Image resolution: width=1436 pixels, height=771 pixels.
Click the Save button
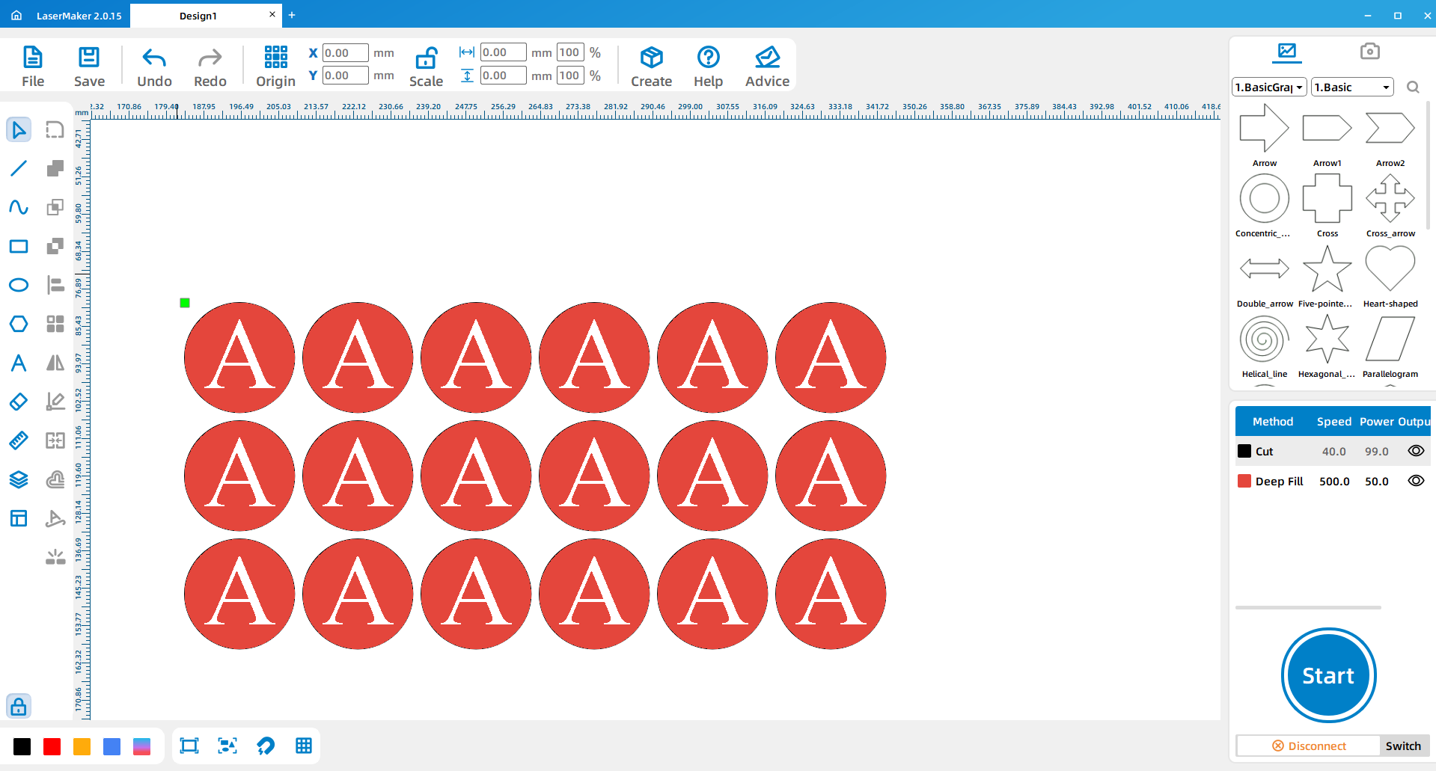coord(89,67)
